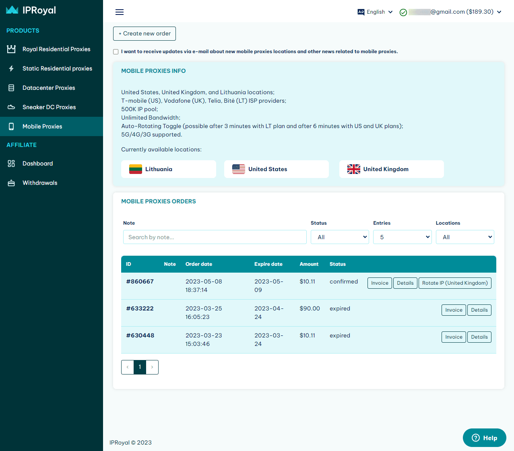Open Invoice for order #860667
The width and height of the screenshot is (514, 451).
point(380,283)
